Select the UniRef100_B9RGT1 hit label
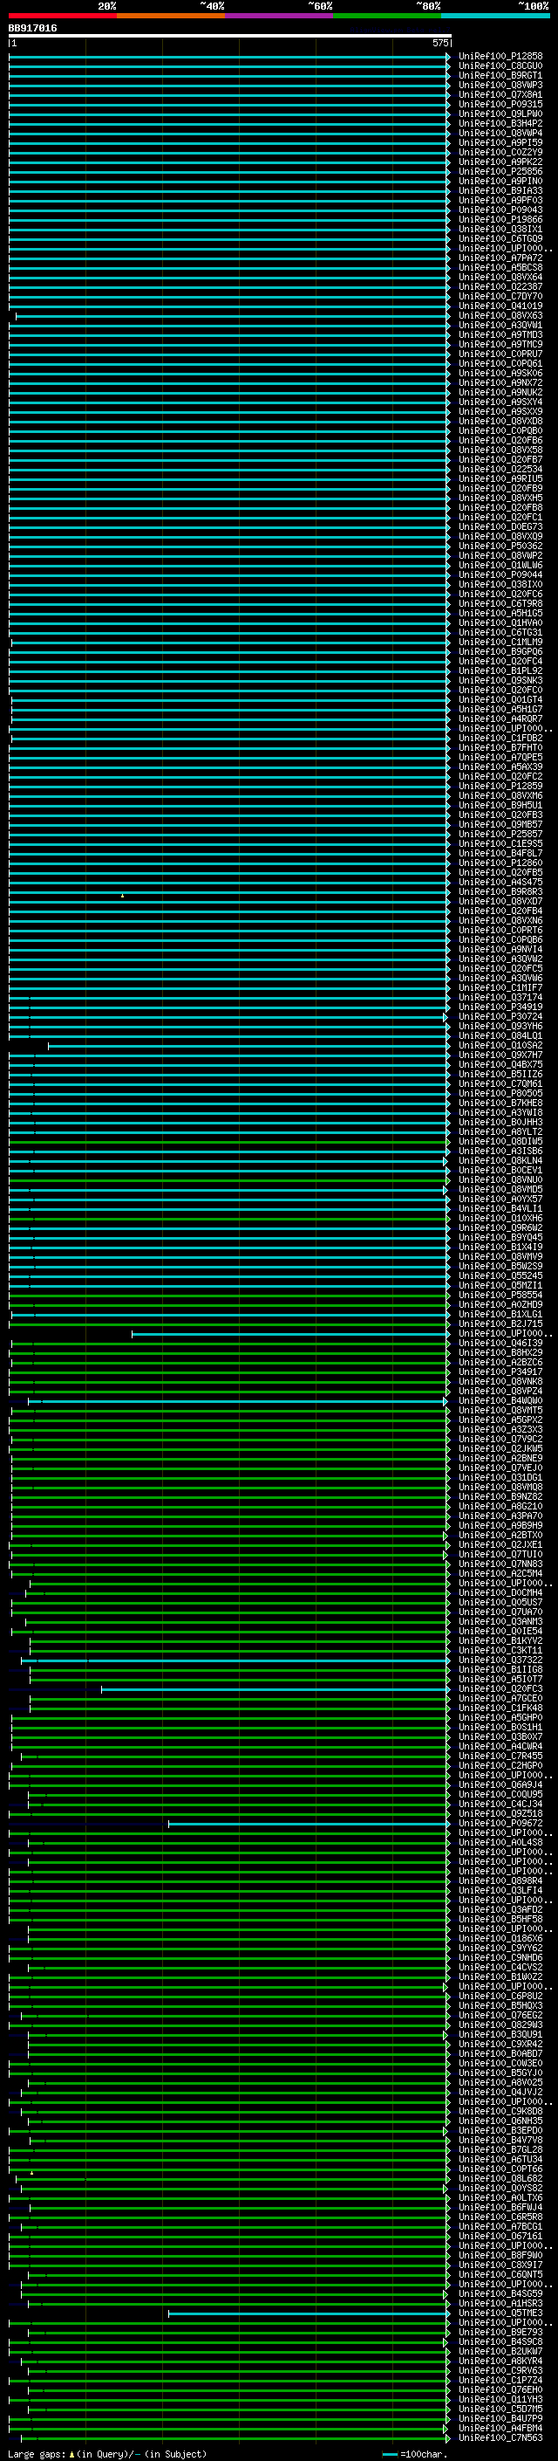This screenshot has width=558, height=2461. pyautogui.click(x=500, y=75)
